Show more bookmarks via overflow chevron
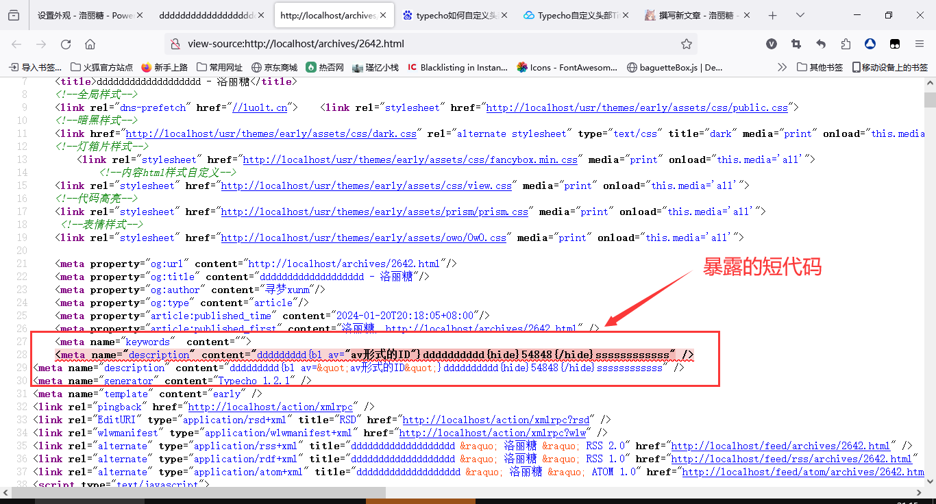 (x=782, y=67)
